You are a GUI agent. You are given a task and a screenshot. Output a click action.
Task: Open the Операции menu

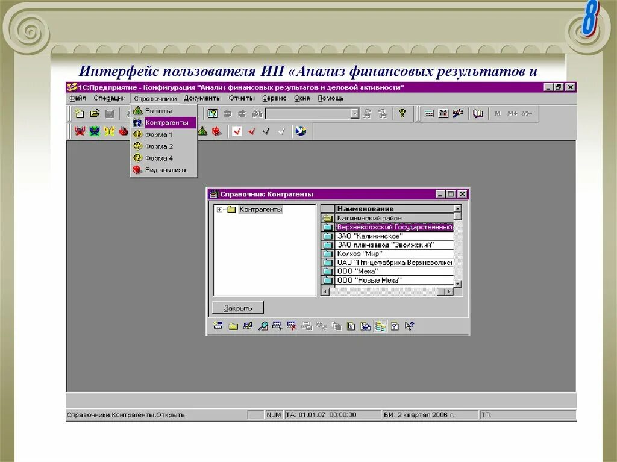click(x=110, y=98)
